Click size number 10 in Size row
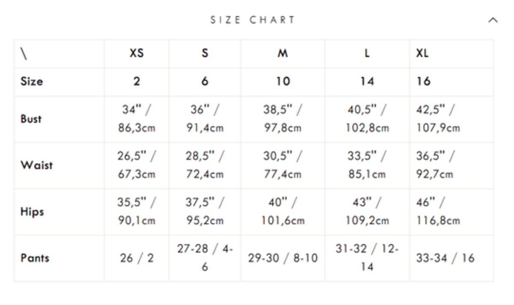The height and width of the screenshot is (305, 514). [x=283, y=81]
